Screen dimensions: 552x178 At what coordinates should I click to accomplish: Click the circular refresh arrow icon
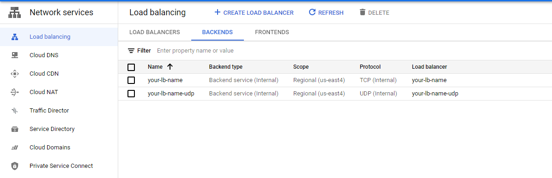pyautogui.click(x=312, y=12)
